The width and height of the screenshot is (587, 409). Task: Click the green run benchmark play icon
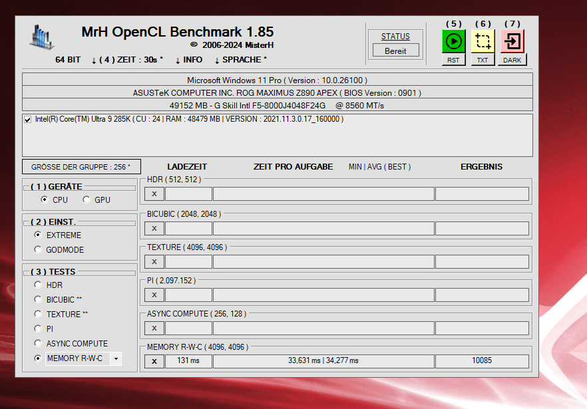[x=453, y=41]
